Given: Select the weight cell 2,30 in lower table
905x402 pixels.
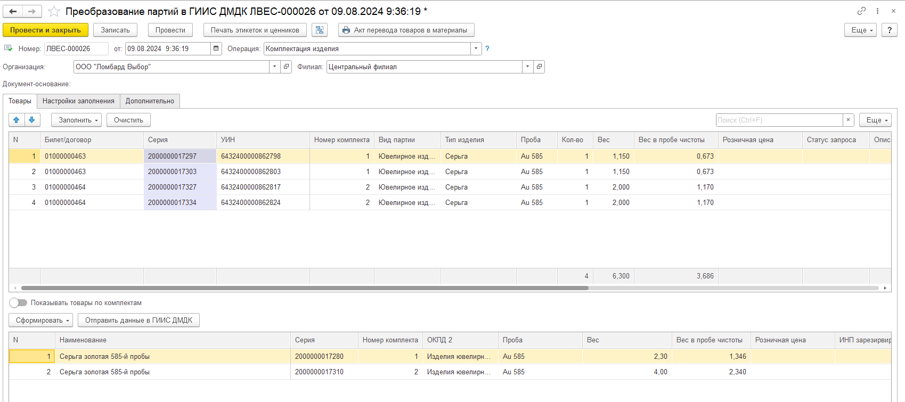Looking at the screenshot, I should tap(627, 356).
